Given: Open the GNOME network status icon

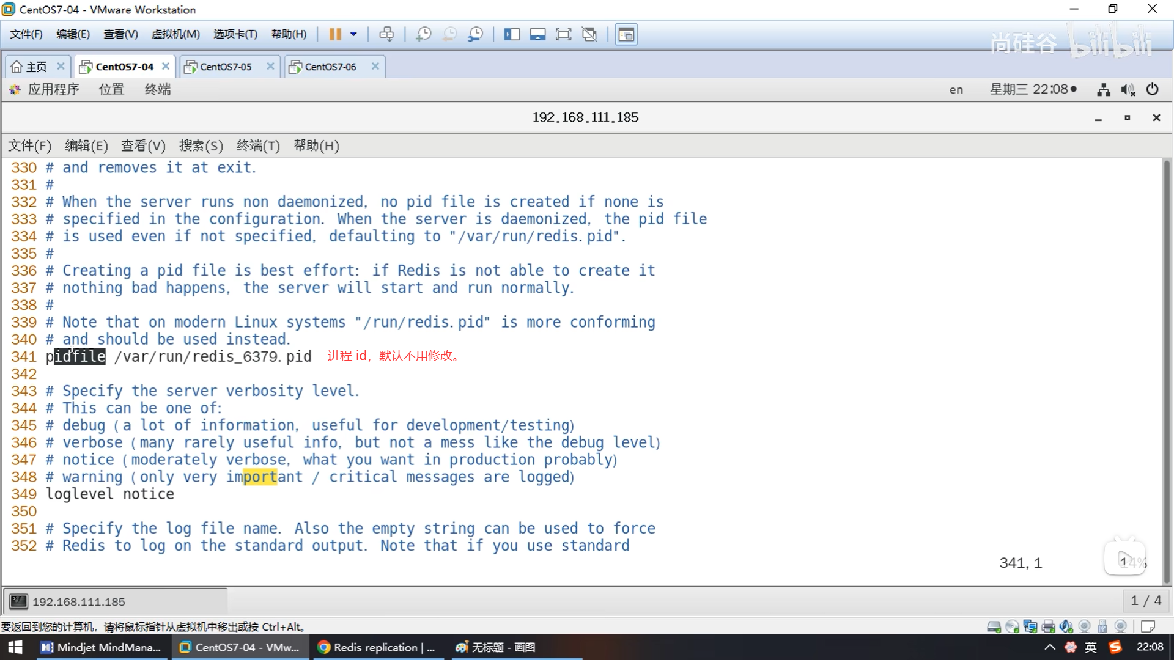Looking at the screenshot, I should tap(1103, 90).
